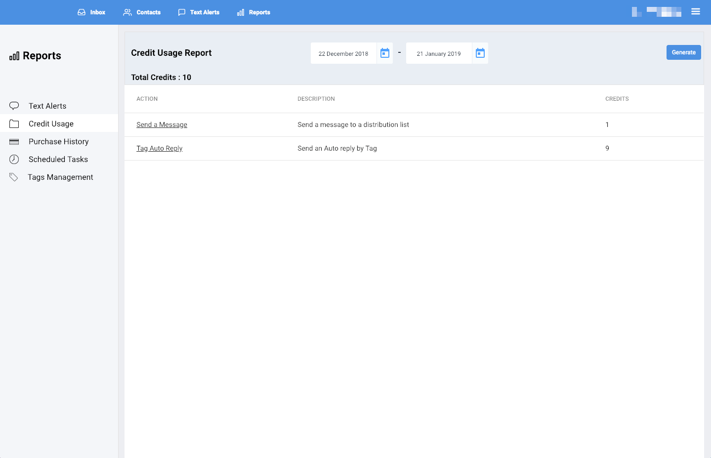Screen dimensions: 711x458
Task: Open the Tag Auto Reply link
Action: 160,148
